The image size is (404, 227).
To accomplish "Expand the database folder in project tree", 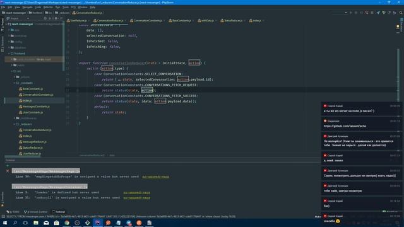I will (9, 48).
